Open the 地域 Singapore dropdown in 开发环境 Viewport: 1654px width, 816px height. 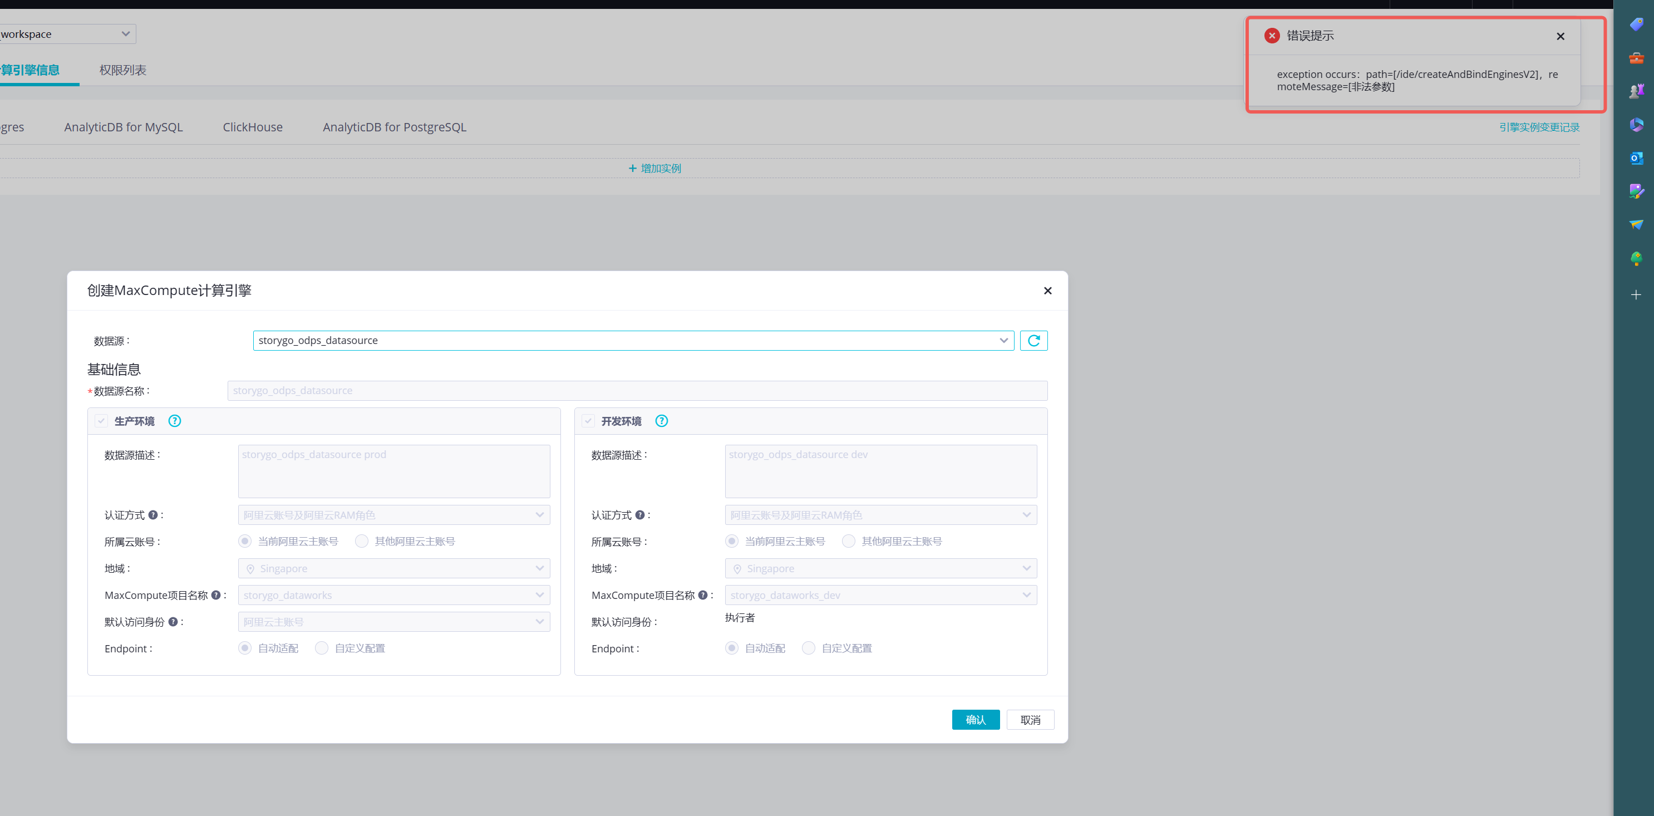tap(880, 568)
